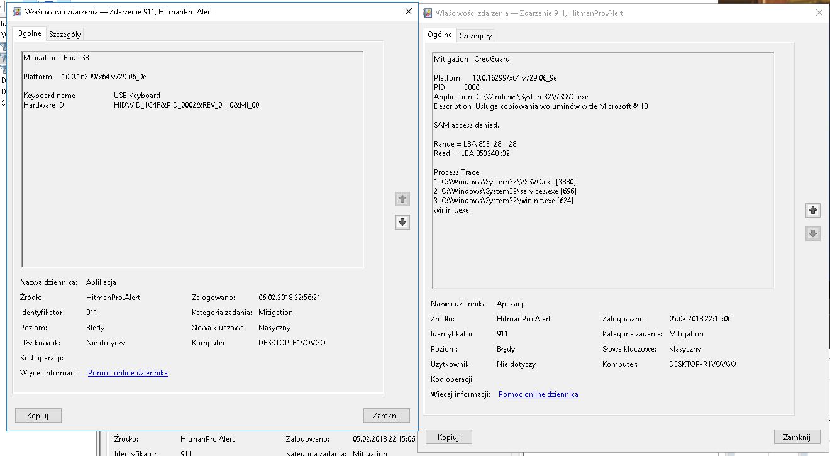Go to previous event in CredGuard window
830x456 pixels.
(813, 211)
